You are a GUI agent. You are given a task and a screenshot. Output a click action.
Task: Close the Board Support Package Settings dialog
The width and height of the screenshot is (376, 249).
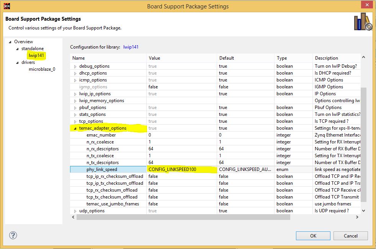click(x=367, y=5)
